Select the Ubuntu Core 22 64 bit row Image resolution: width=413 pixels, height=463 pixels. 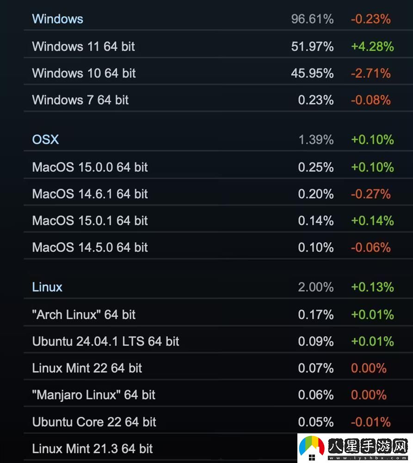(x=94, y=422)
